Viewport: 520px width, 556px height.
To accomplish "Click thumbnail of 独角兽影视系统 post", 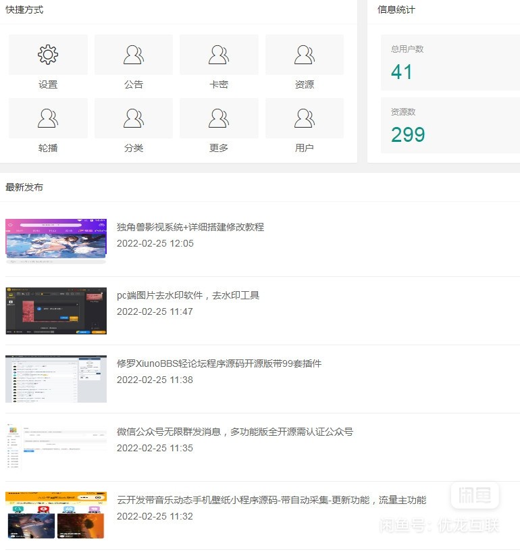I will click(x=56, y=241).
